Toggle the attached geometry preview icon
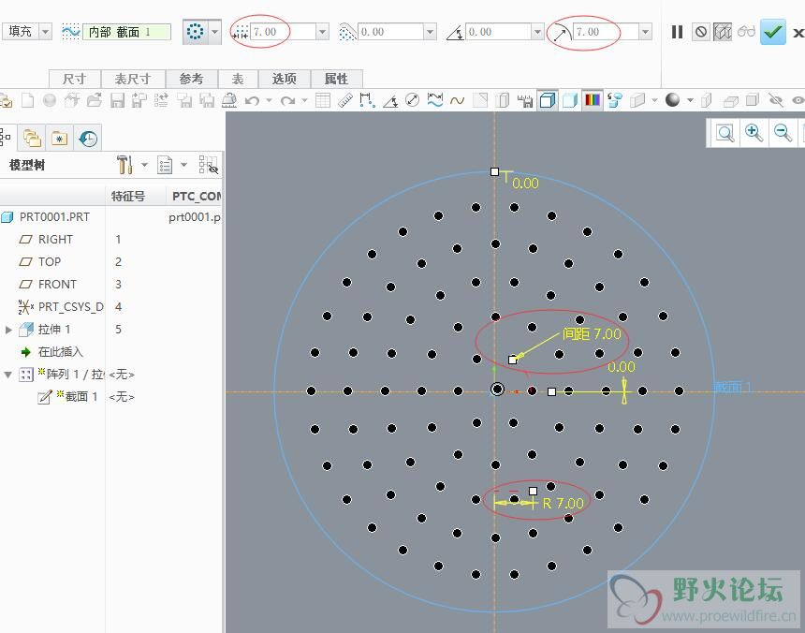 [x=723, y=32]
